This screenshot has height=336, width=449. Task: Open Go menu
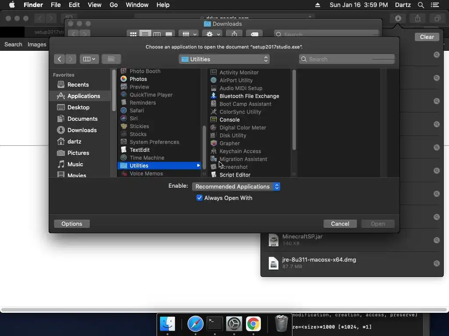114,5
